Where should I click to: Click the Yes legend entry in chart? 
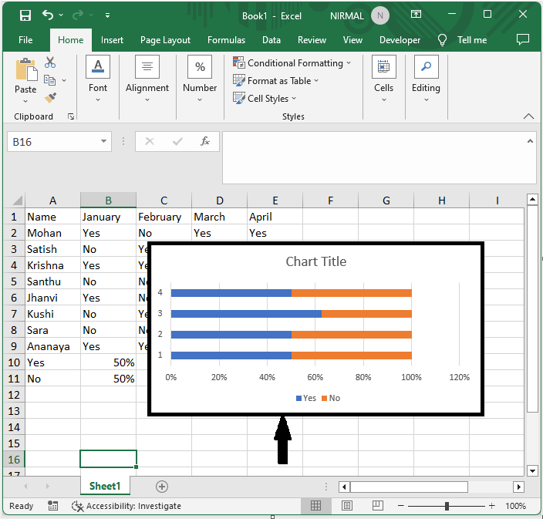click(306, 398)
